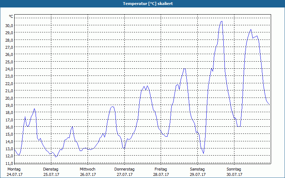Screen dimensions: 285x178
Task: Click the 24.07.17 date label
Action: pos(15,174)
